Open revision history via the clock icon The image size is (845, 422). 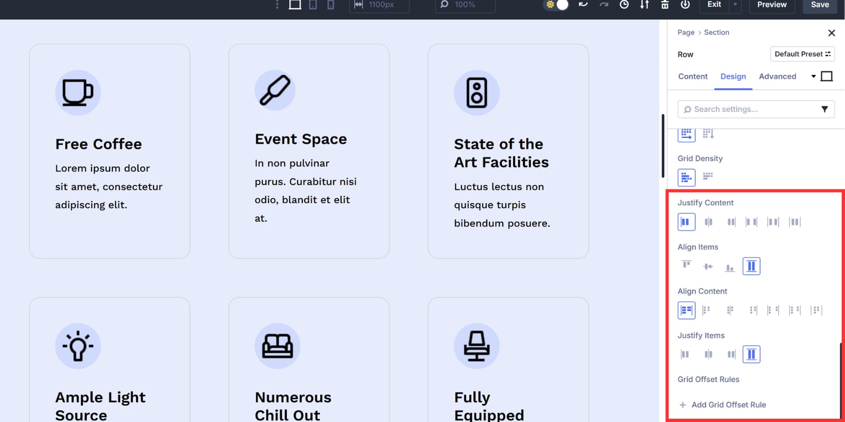point(624,5)
